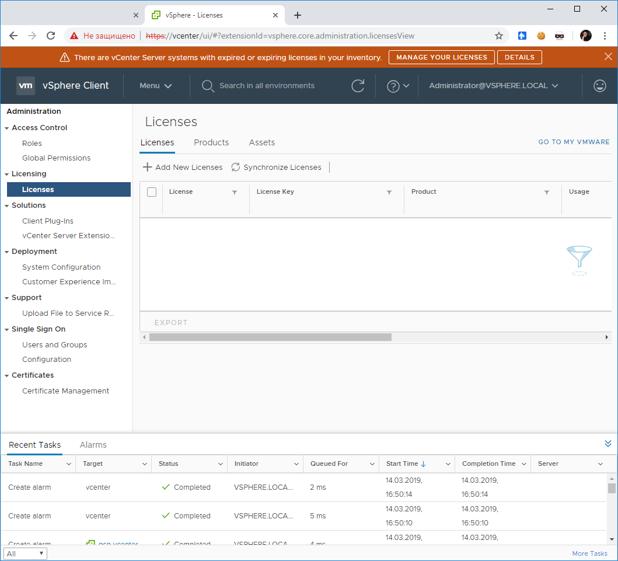Switch to the Assets tab
Image resolution: width=618 pixels, height=561 pixels.
click(x=261, y=142)
